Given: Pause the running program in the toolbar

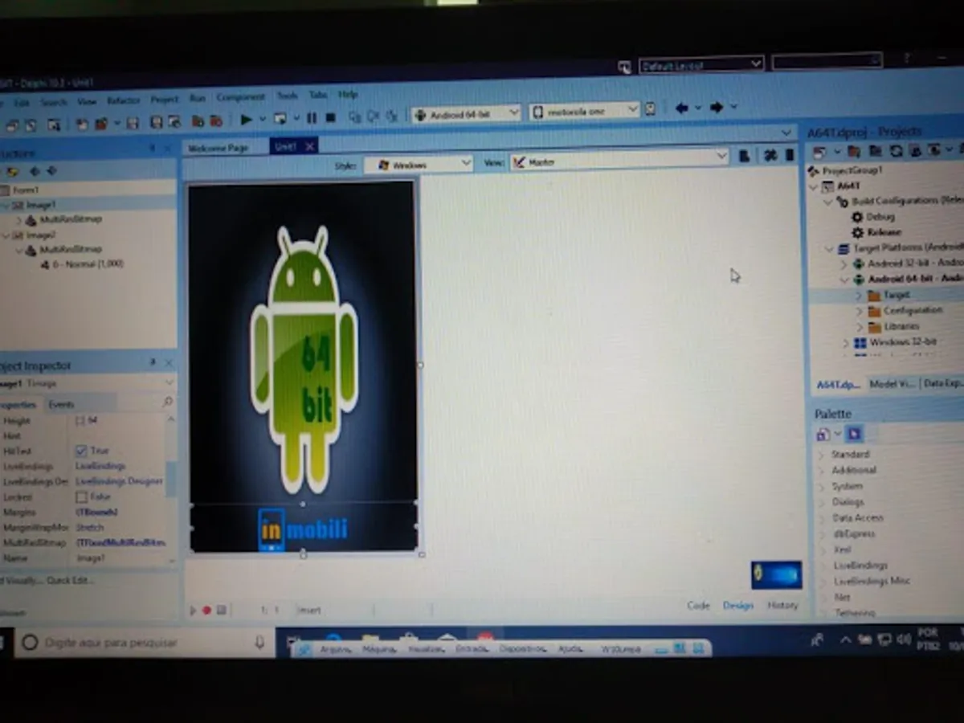Looking at the screenshot, I should 313,118.
